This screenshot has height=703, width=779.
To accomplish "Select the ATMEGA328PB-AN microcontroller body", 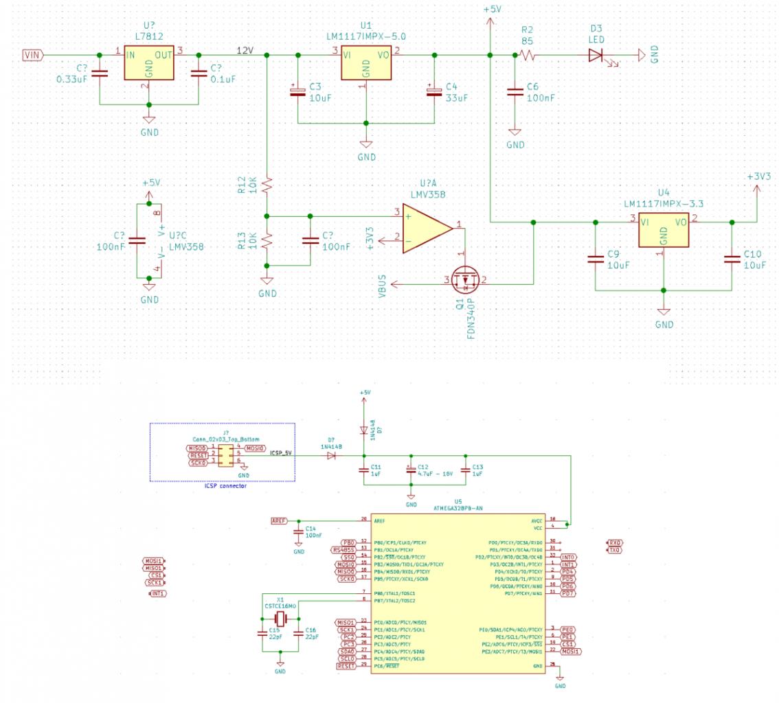I will coord(458,592).
